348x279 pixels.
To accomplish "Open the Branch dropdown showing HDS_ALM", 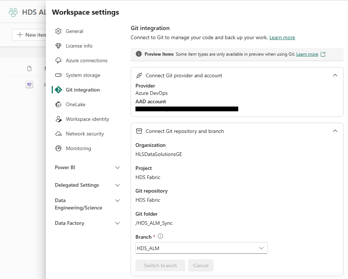I will coord(201,248).
